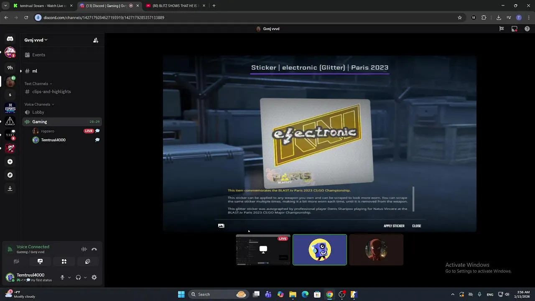535x301 pixels.
Task: Click the image icon in stream
Action: (221, 226)
